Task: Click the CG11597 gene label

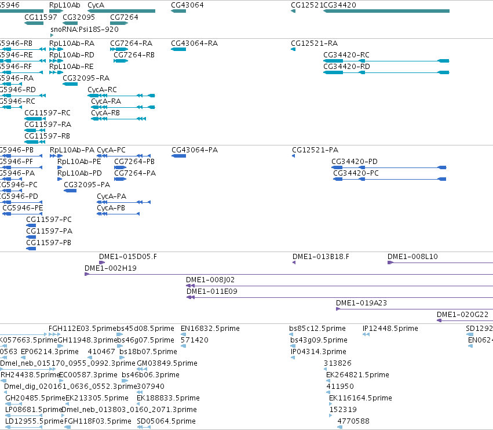Action: [41, 17]
